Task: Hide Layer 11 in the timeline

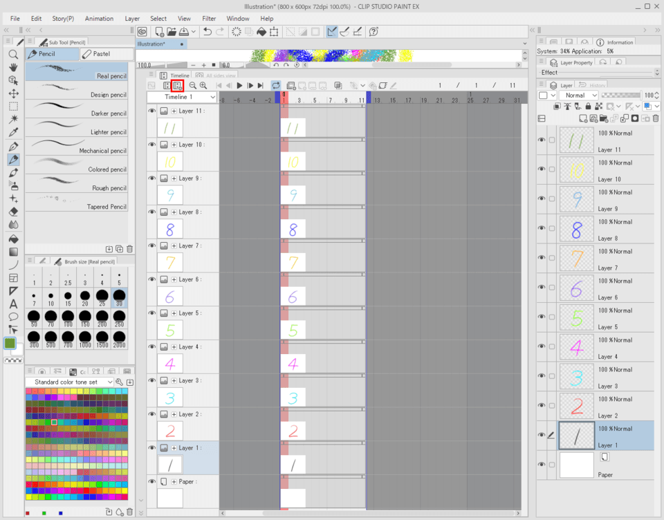Action: click(152, 111)
